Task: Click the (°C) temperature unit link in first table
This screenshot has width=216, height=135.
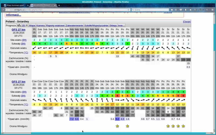Action: [x=26, y=52]
